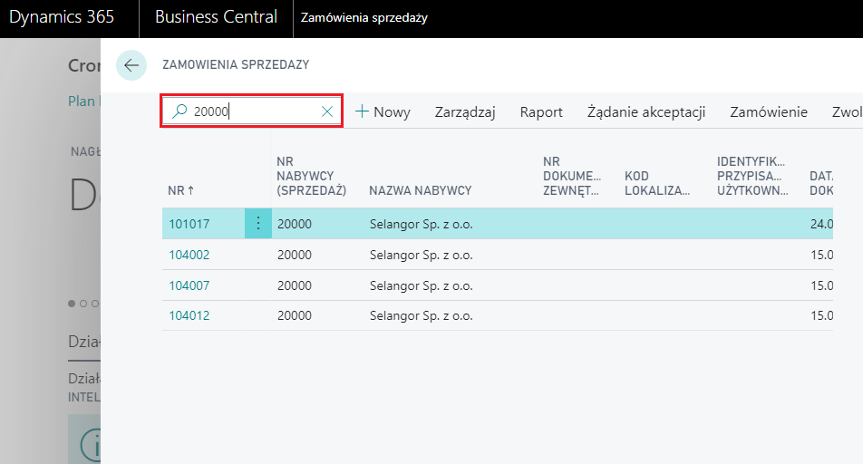Create a new order with Nowy
This screenshot has height=464, width=863.
383,111
